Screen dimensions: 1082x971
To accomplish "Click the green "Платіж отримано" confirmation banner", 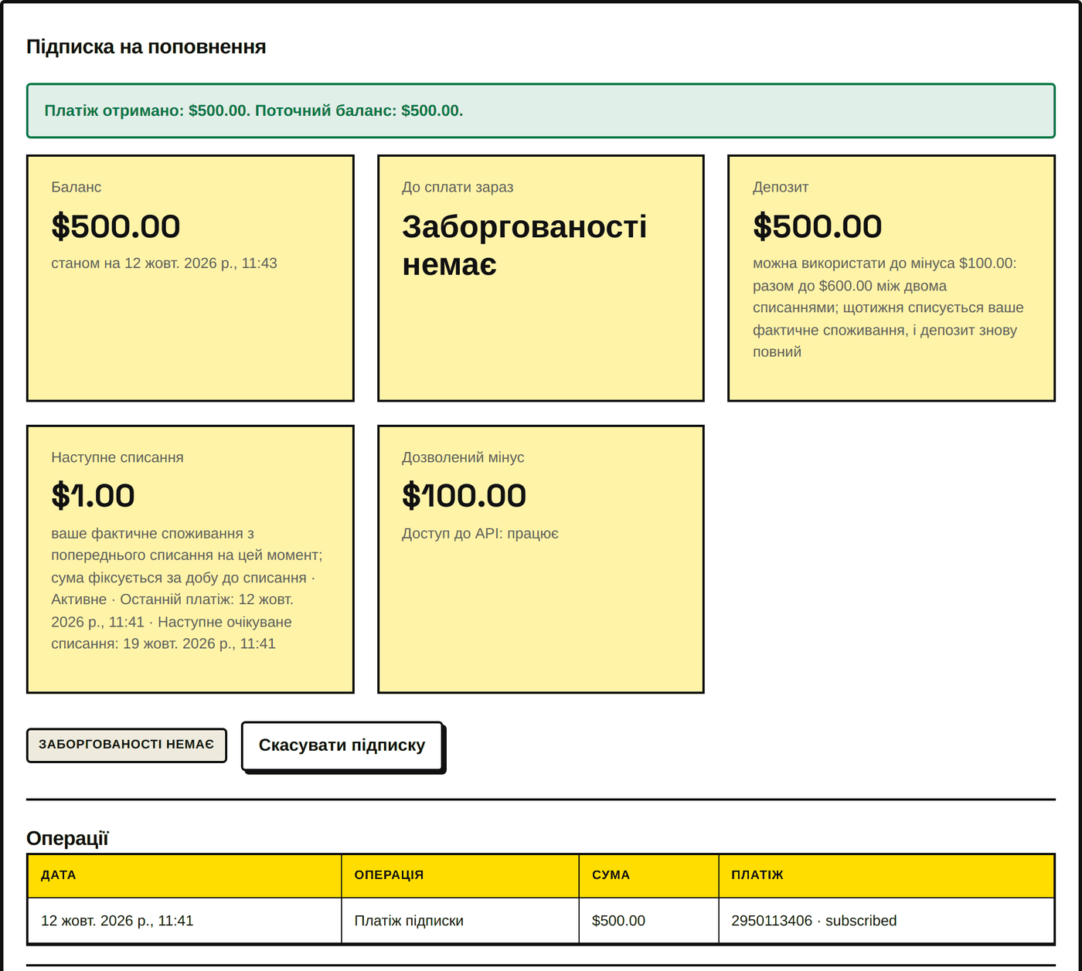I will tap(541, 110).
